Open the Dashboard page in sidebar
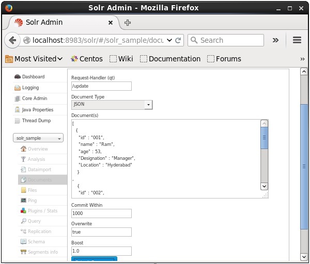 point(33,77)
